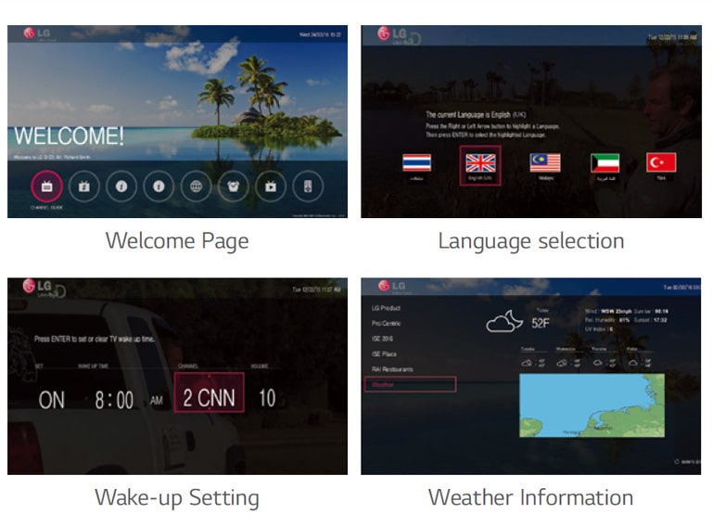Click the Wake-up Setting caption
The width and height of the screenshot is (712, 527).
coord(177,497)
